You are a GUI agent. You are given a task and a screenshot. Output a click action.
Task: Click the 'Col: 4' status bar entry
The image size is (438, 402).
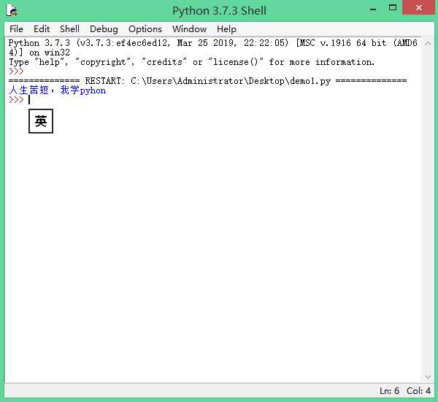[x=418, y=391]
